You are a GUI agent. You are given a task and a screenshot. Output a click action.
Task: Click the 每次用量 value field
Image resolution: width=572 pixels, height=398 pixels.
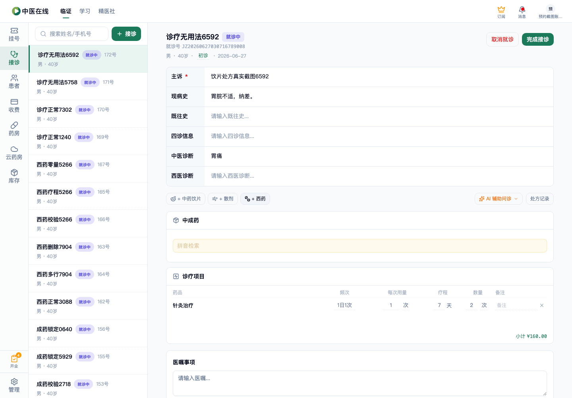click(x=391, y=305)
